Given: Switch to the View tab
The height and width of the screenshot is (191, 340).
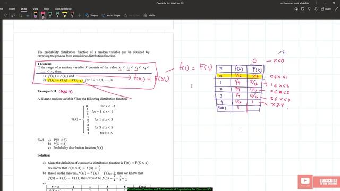Looking at the screenshot, I should [x=36, y=9].
